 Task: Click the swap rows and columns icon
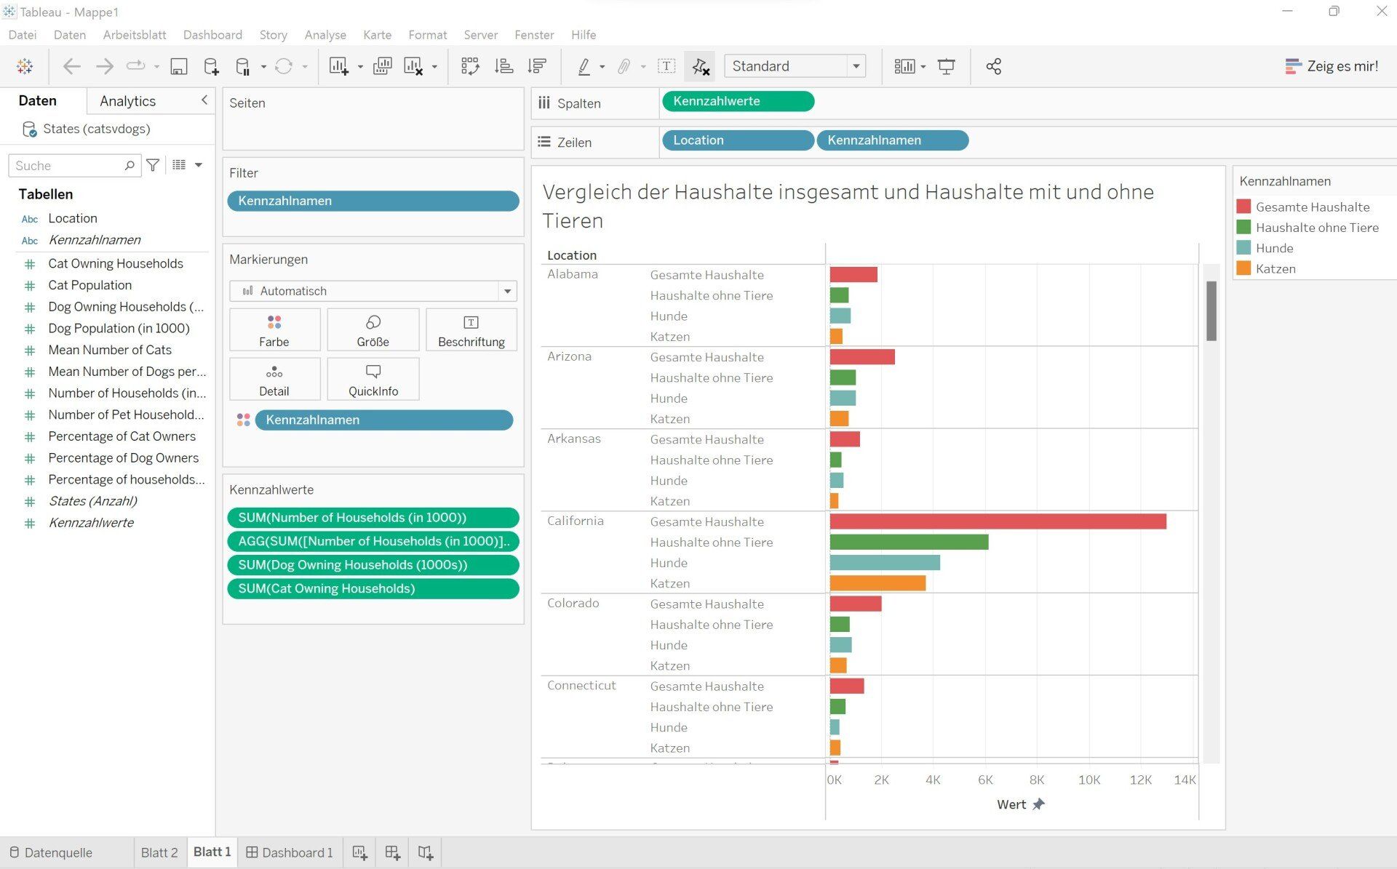pyautogui.click(x=470, y=66)
